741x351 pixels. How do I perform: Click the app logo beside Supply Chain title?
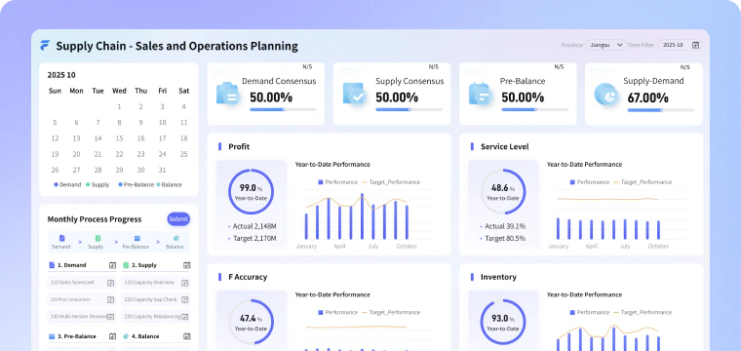coord(45,46)
